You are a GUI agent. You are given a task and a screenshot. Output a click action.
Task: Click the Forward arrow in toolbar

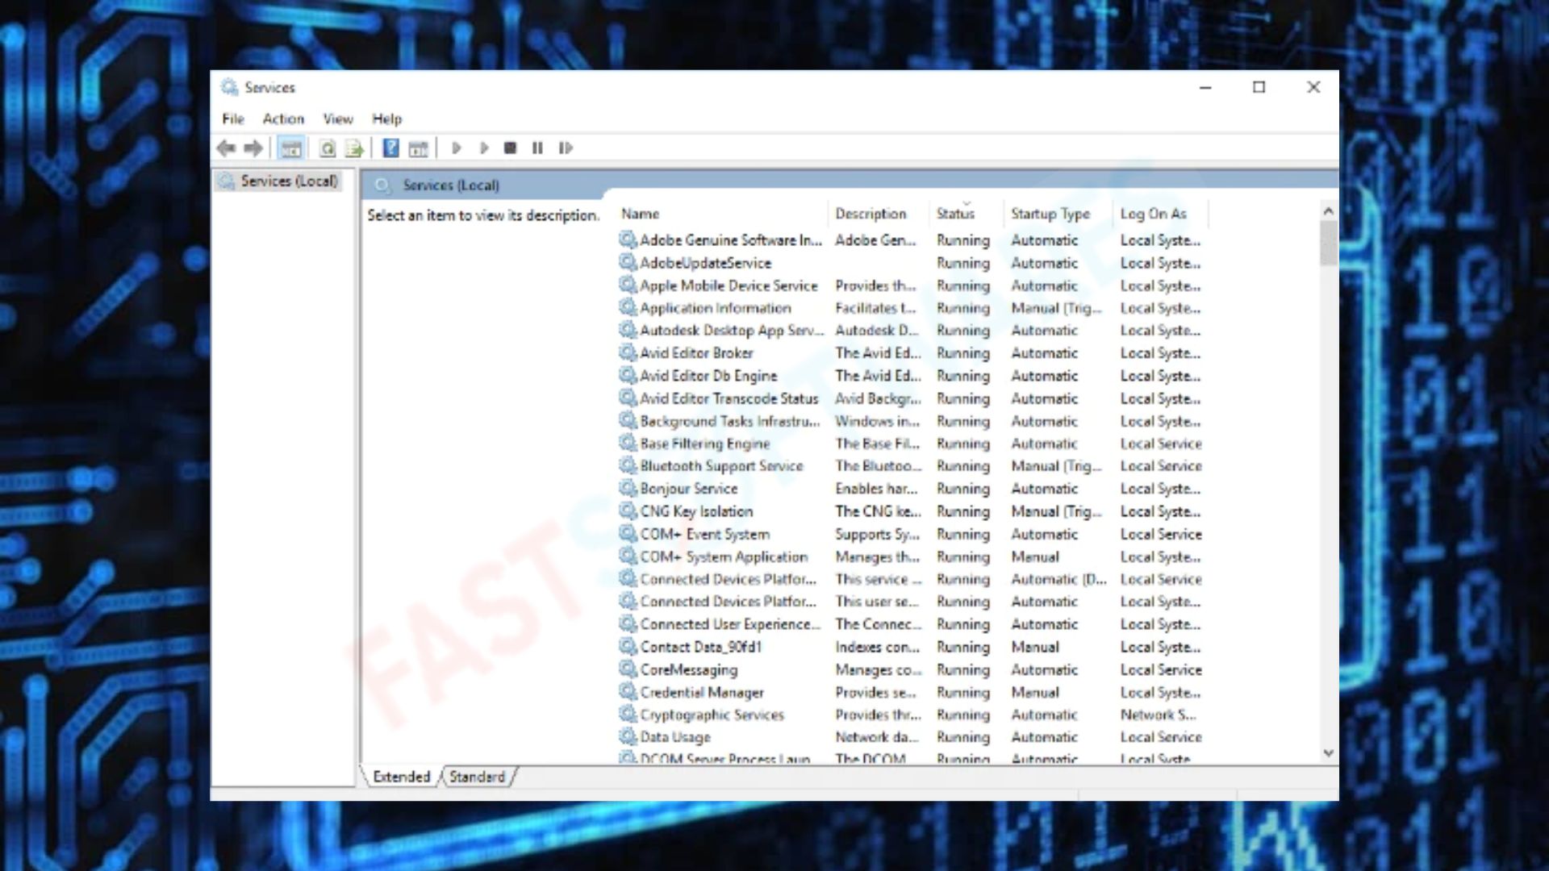click(x=253, y=148)
